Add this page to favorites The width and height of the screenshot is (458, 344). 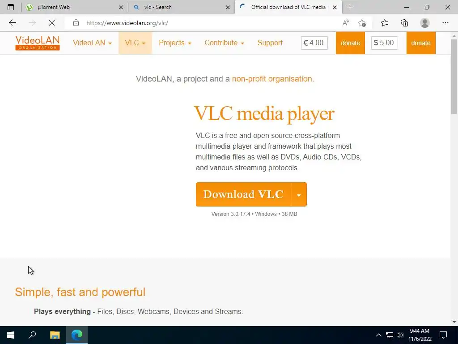(362, 23)
